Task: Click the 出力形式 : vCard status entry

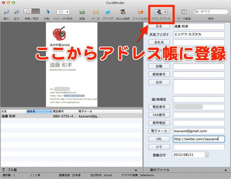Action: point(101,175)
